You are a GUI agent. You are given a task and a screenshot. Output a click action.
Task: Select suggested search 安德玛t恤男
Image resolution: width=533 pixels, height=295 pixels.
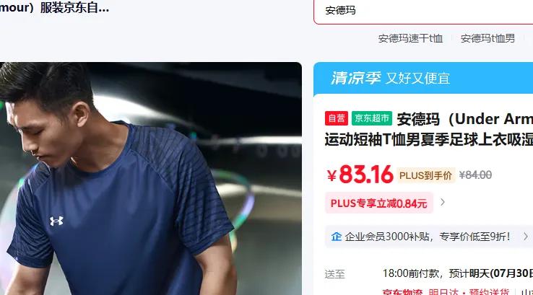coord(487,38)
